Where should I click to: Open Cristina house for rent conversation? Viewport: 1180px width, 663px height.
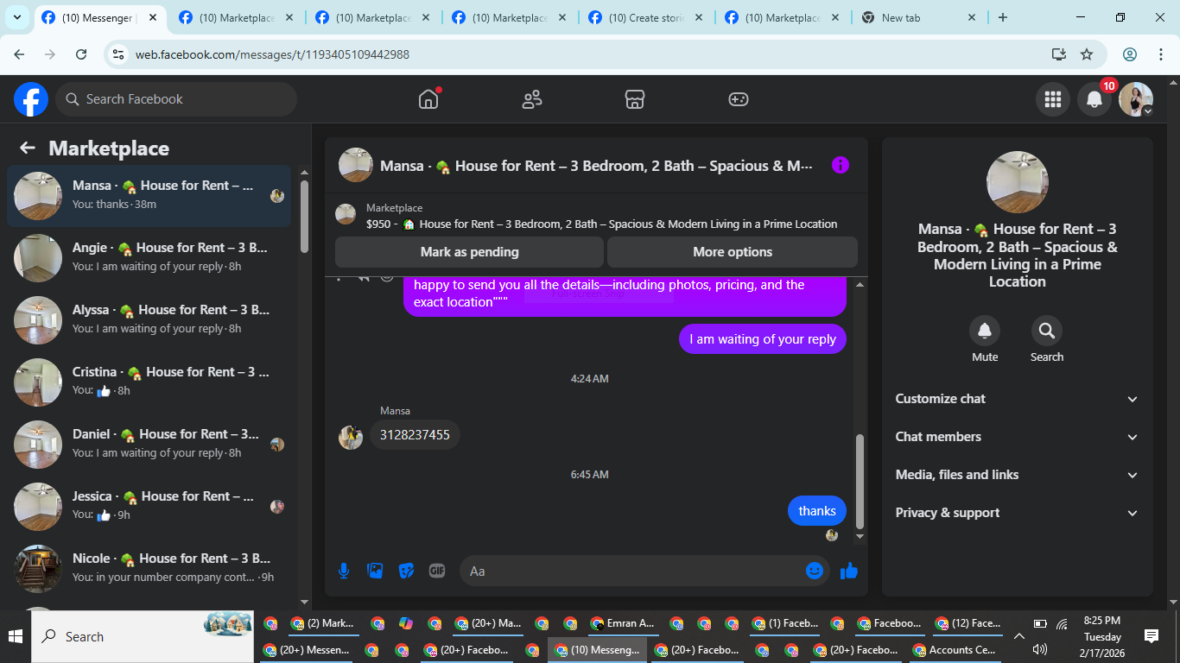pos(149,382)
